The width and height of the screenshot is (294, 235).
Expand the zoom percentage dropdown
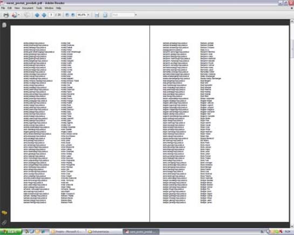(88, 15)
